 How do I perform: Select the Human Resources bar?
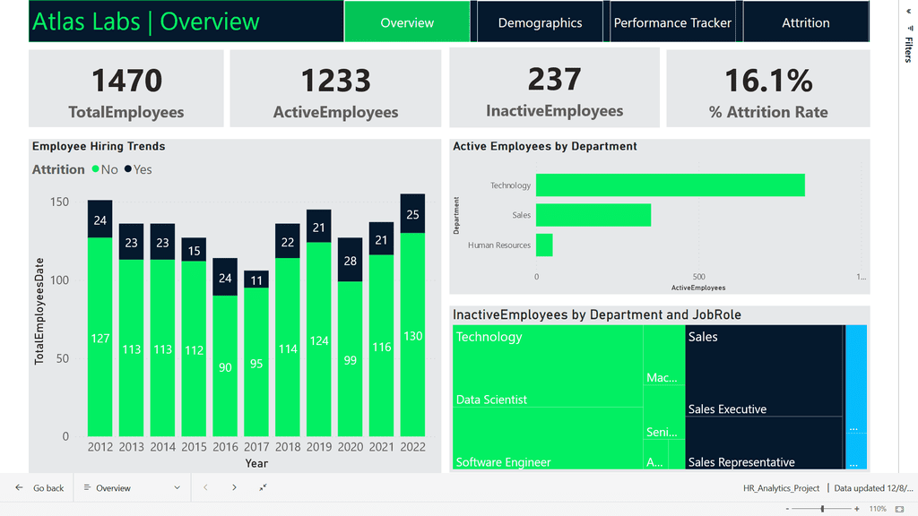click(x=544, y=245)
